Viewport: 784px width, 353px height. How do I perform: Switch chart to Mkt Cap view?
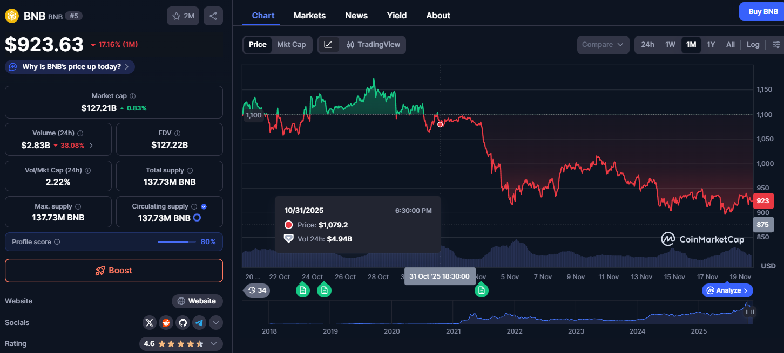[x=292, y=45]
